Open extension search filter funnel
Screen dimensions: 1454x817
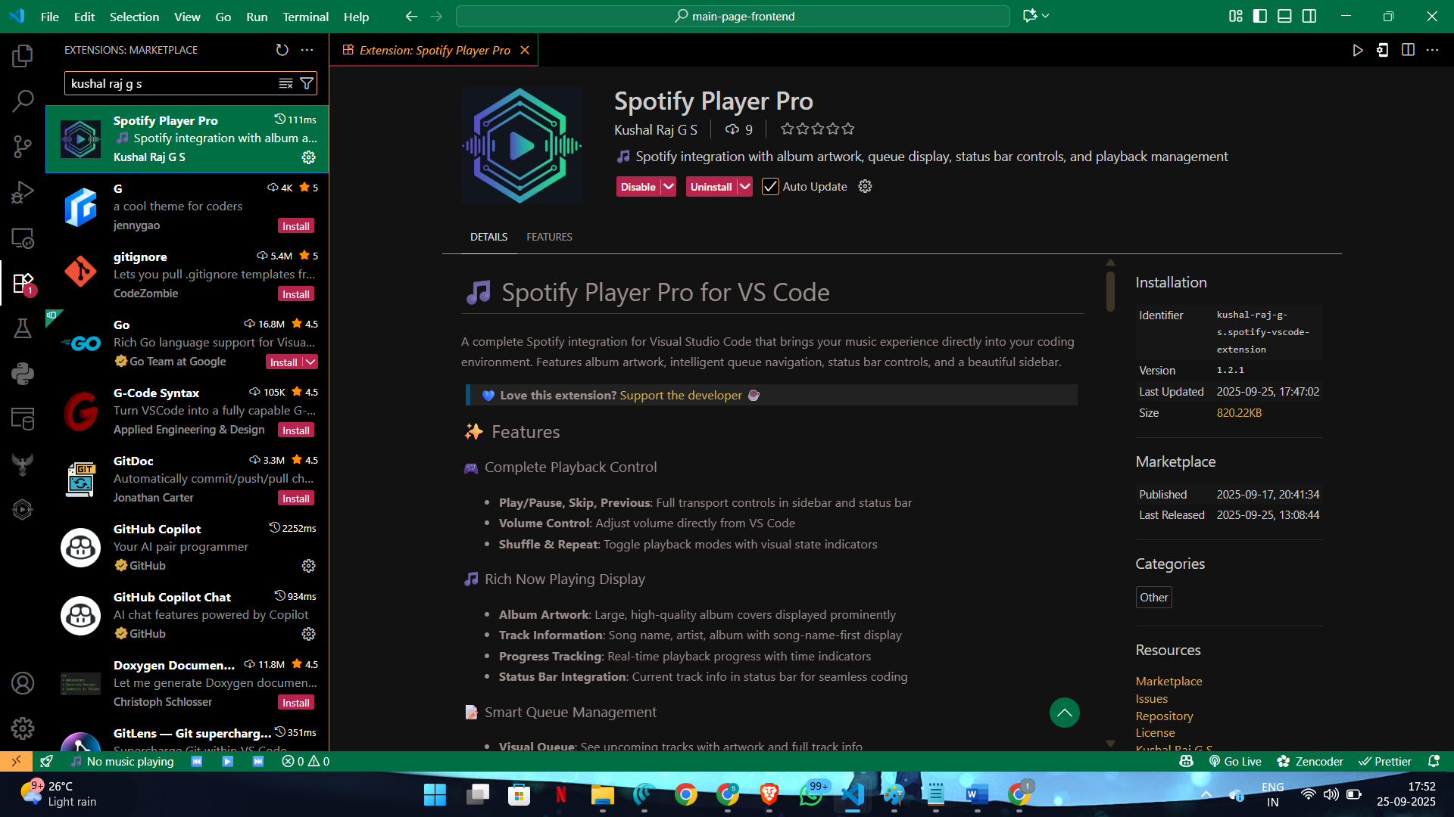pyautogui.click(x=307, y=83)
